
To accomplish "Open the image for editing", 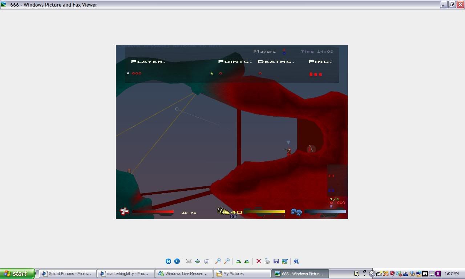I will pyautogui.click(x=285, y=261).
